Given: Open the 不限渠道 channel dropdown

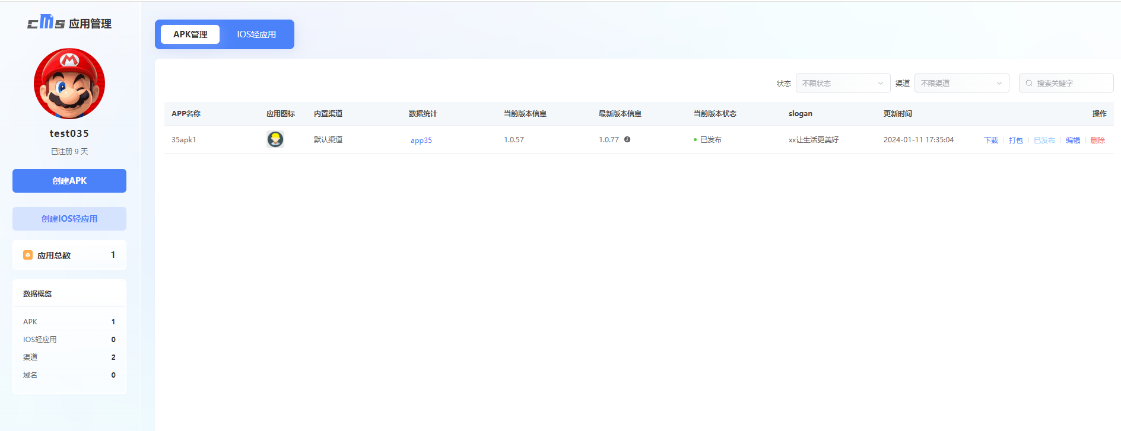Looking at the screenshot, I should pyautogui.click(x=962, y=83).
